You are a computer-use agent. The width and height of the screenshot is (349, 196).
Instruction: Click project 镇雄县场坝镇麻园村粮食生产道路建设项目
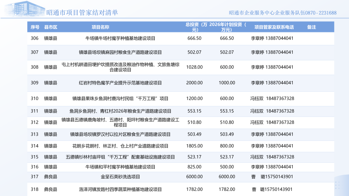(x=120, y=52)
